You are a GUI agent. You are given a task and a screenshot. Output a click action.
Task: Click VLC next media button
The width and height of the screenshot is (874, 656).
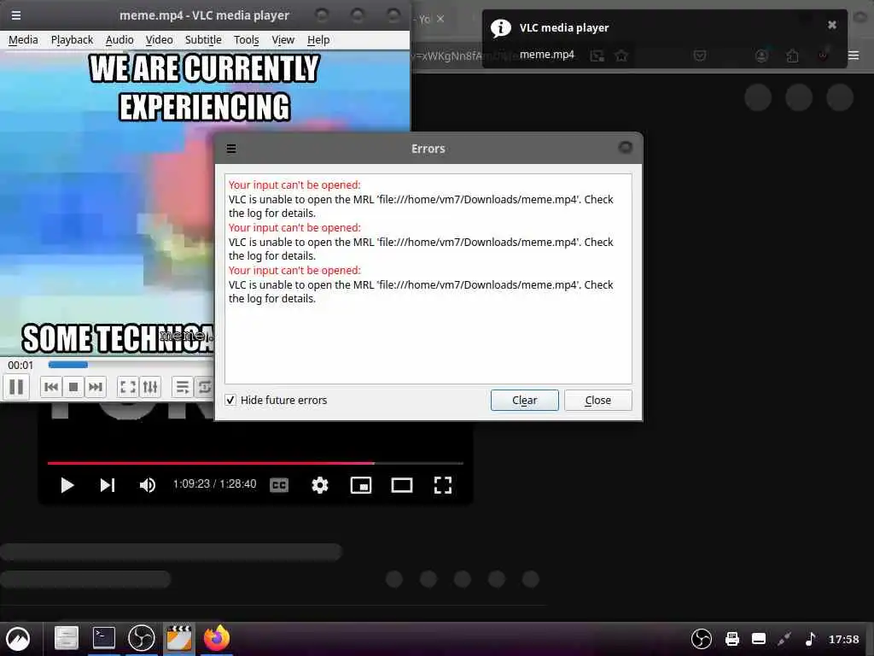[x=96, y=387]
